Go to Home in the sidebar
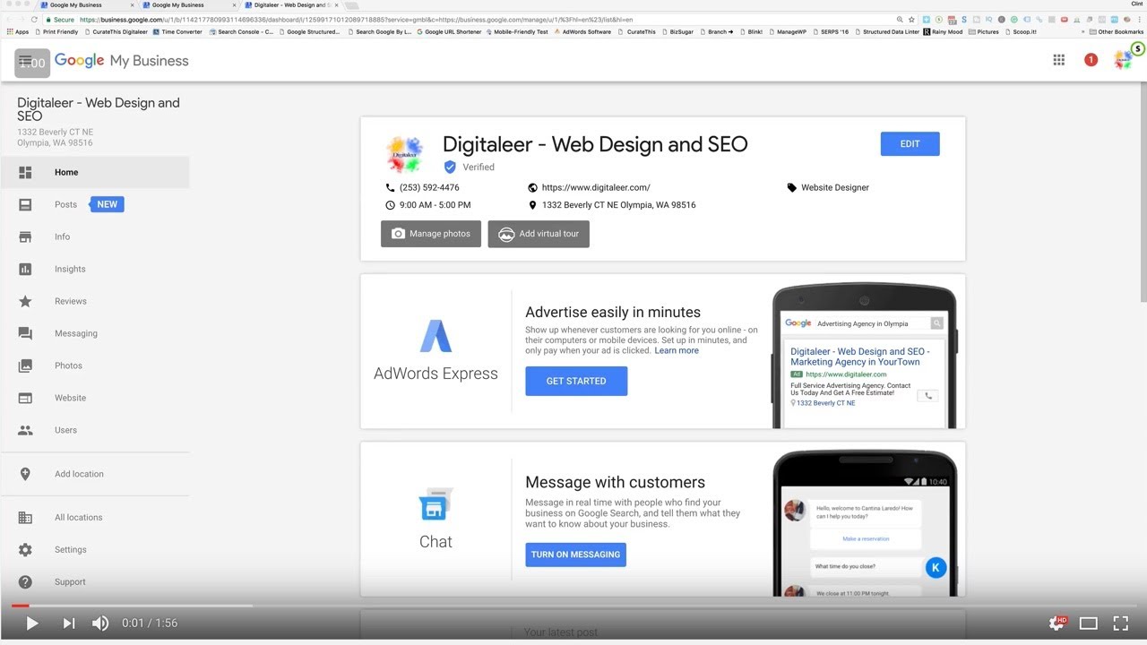Image resolution: width=1147 pixels, height=645 pixels. (x=94, y=172)
